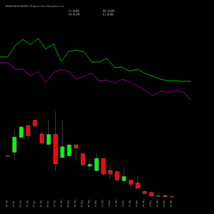The height and width of the screenshot is (214, 214).
Task: Select the green candle for 15 May
Action: pos(124,178)
